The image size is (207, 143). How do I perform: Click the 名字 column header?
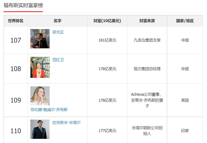58,21
